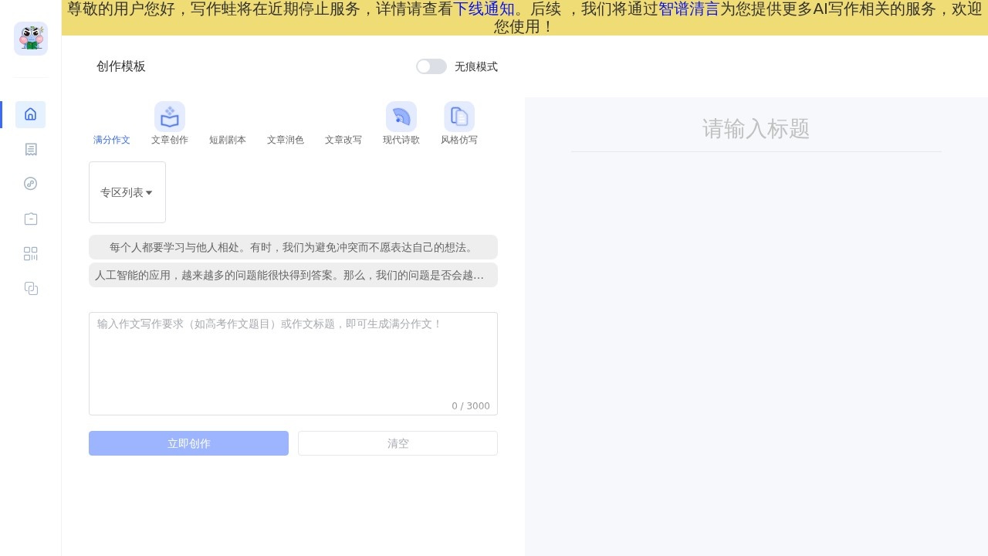The height and width of the screenshot is (556, 988).
Task: Select the 现代诗歌 template icon
Action: point(401,117)
